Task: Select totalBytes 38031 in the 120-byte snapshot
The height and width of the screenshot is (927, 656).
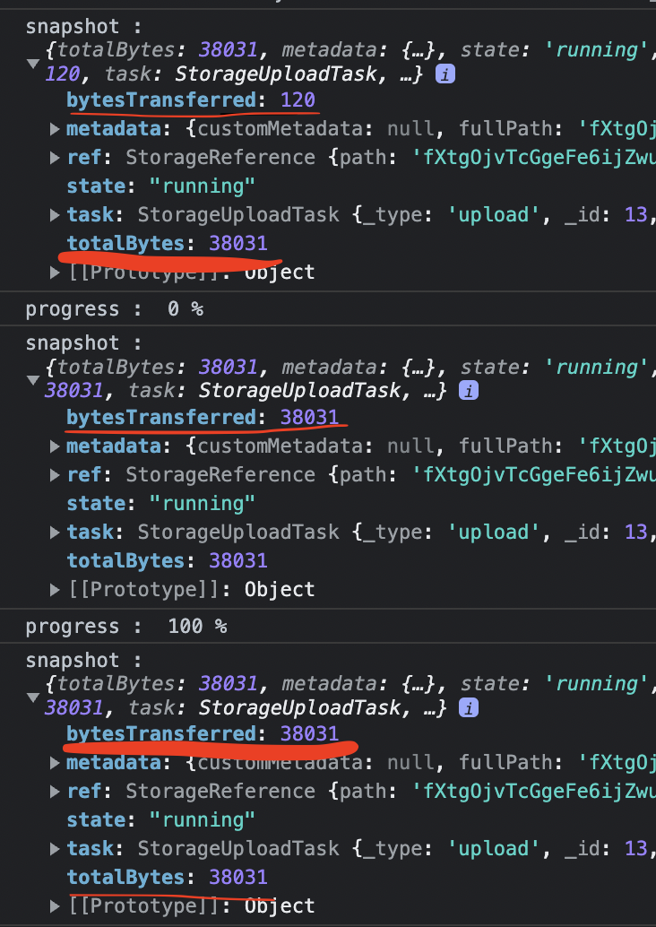Action: click(x=167, y=243)
